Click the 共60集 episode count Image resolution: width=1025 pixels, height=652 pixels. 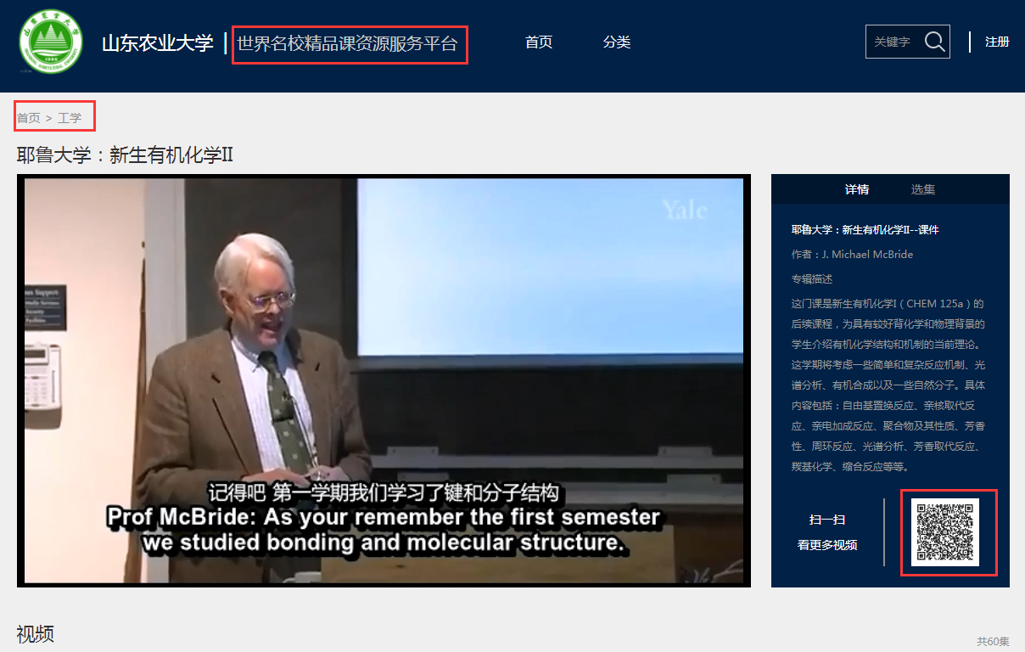(x=992, y=641)
